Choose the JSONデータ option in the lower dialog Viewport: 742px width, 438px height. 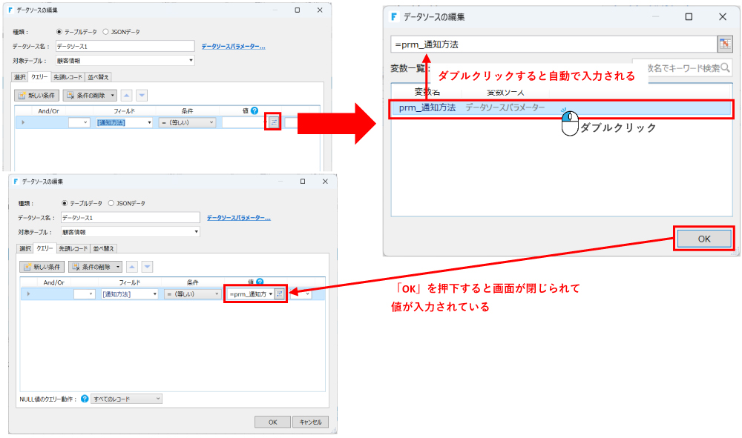coord(111,203)
